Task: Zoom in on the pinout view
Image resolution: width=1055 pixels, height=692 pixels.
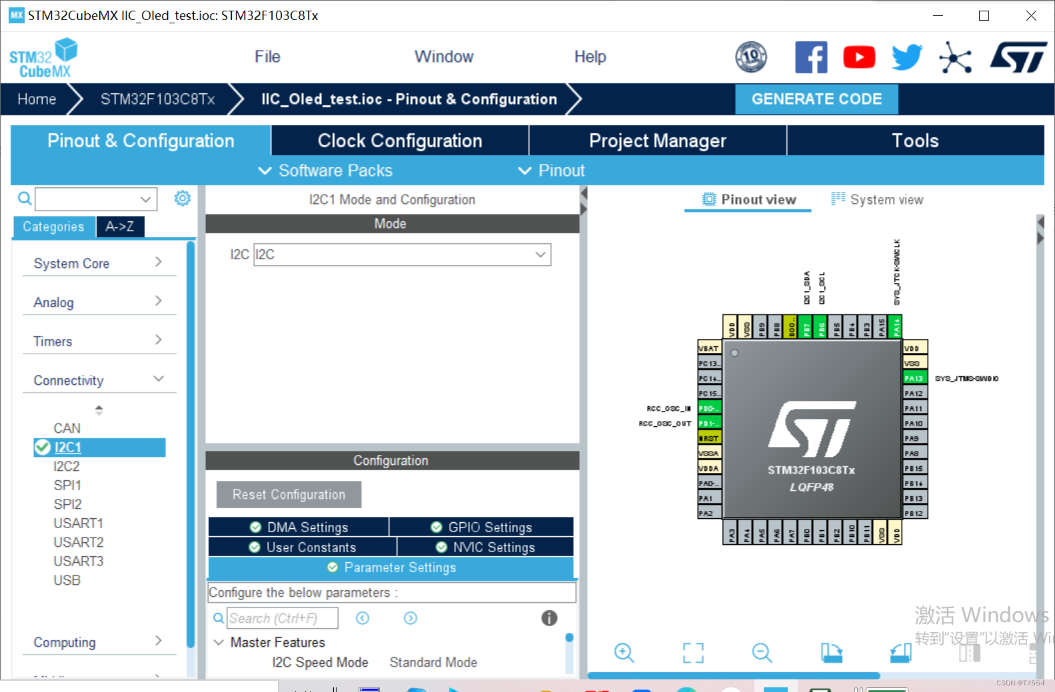Action: [624, 653]
